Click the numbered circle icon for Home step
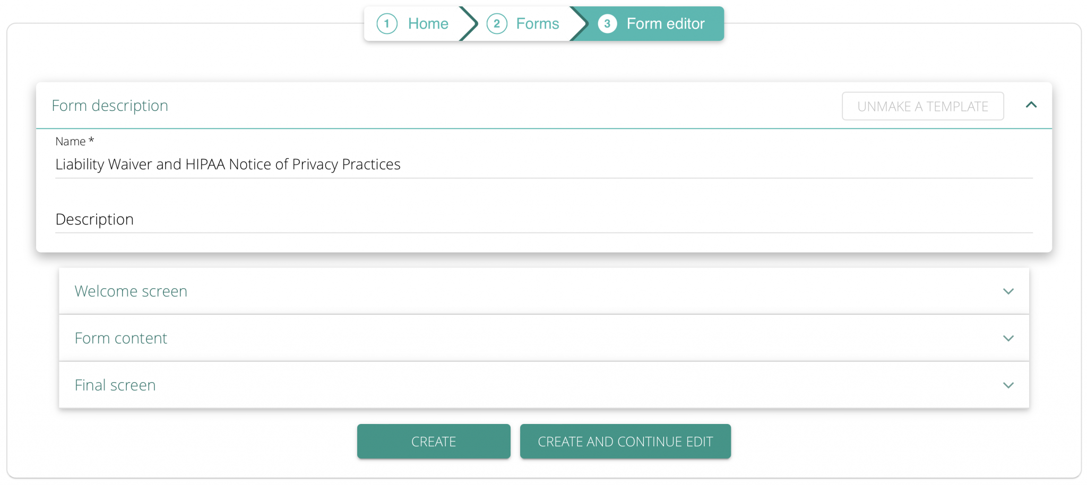1087x485 pixels. pos(387,23)
